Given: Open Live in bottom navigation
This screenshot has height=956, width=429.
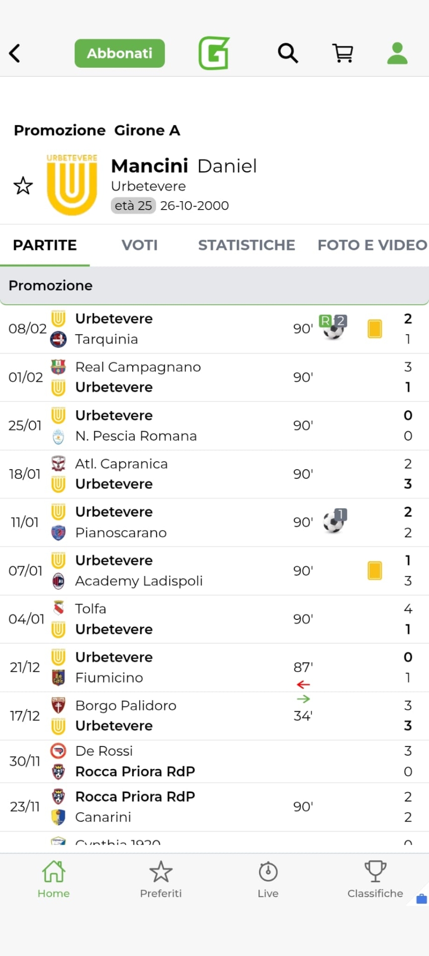Looking at the screenshot, I should coord(268,880).
